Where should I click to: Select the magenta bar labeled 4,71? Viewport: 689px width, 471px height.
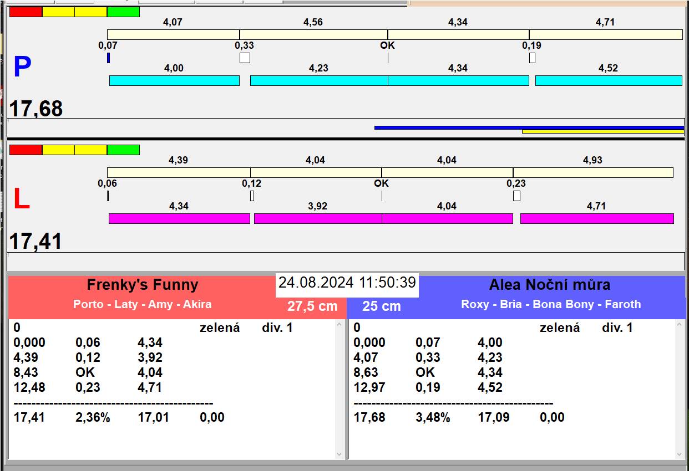pos(597,219)
